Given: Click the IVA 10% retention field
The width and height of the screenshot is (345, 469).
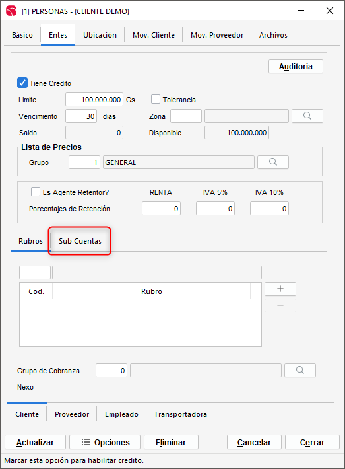Looking at the screenshot, I should (x=269, y=209).
